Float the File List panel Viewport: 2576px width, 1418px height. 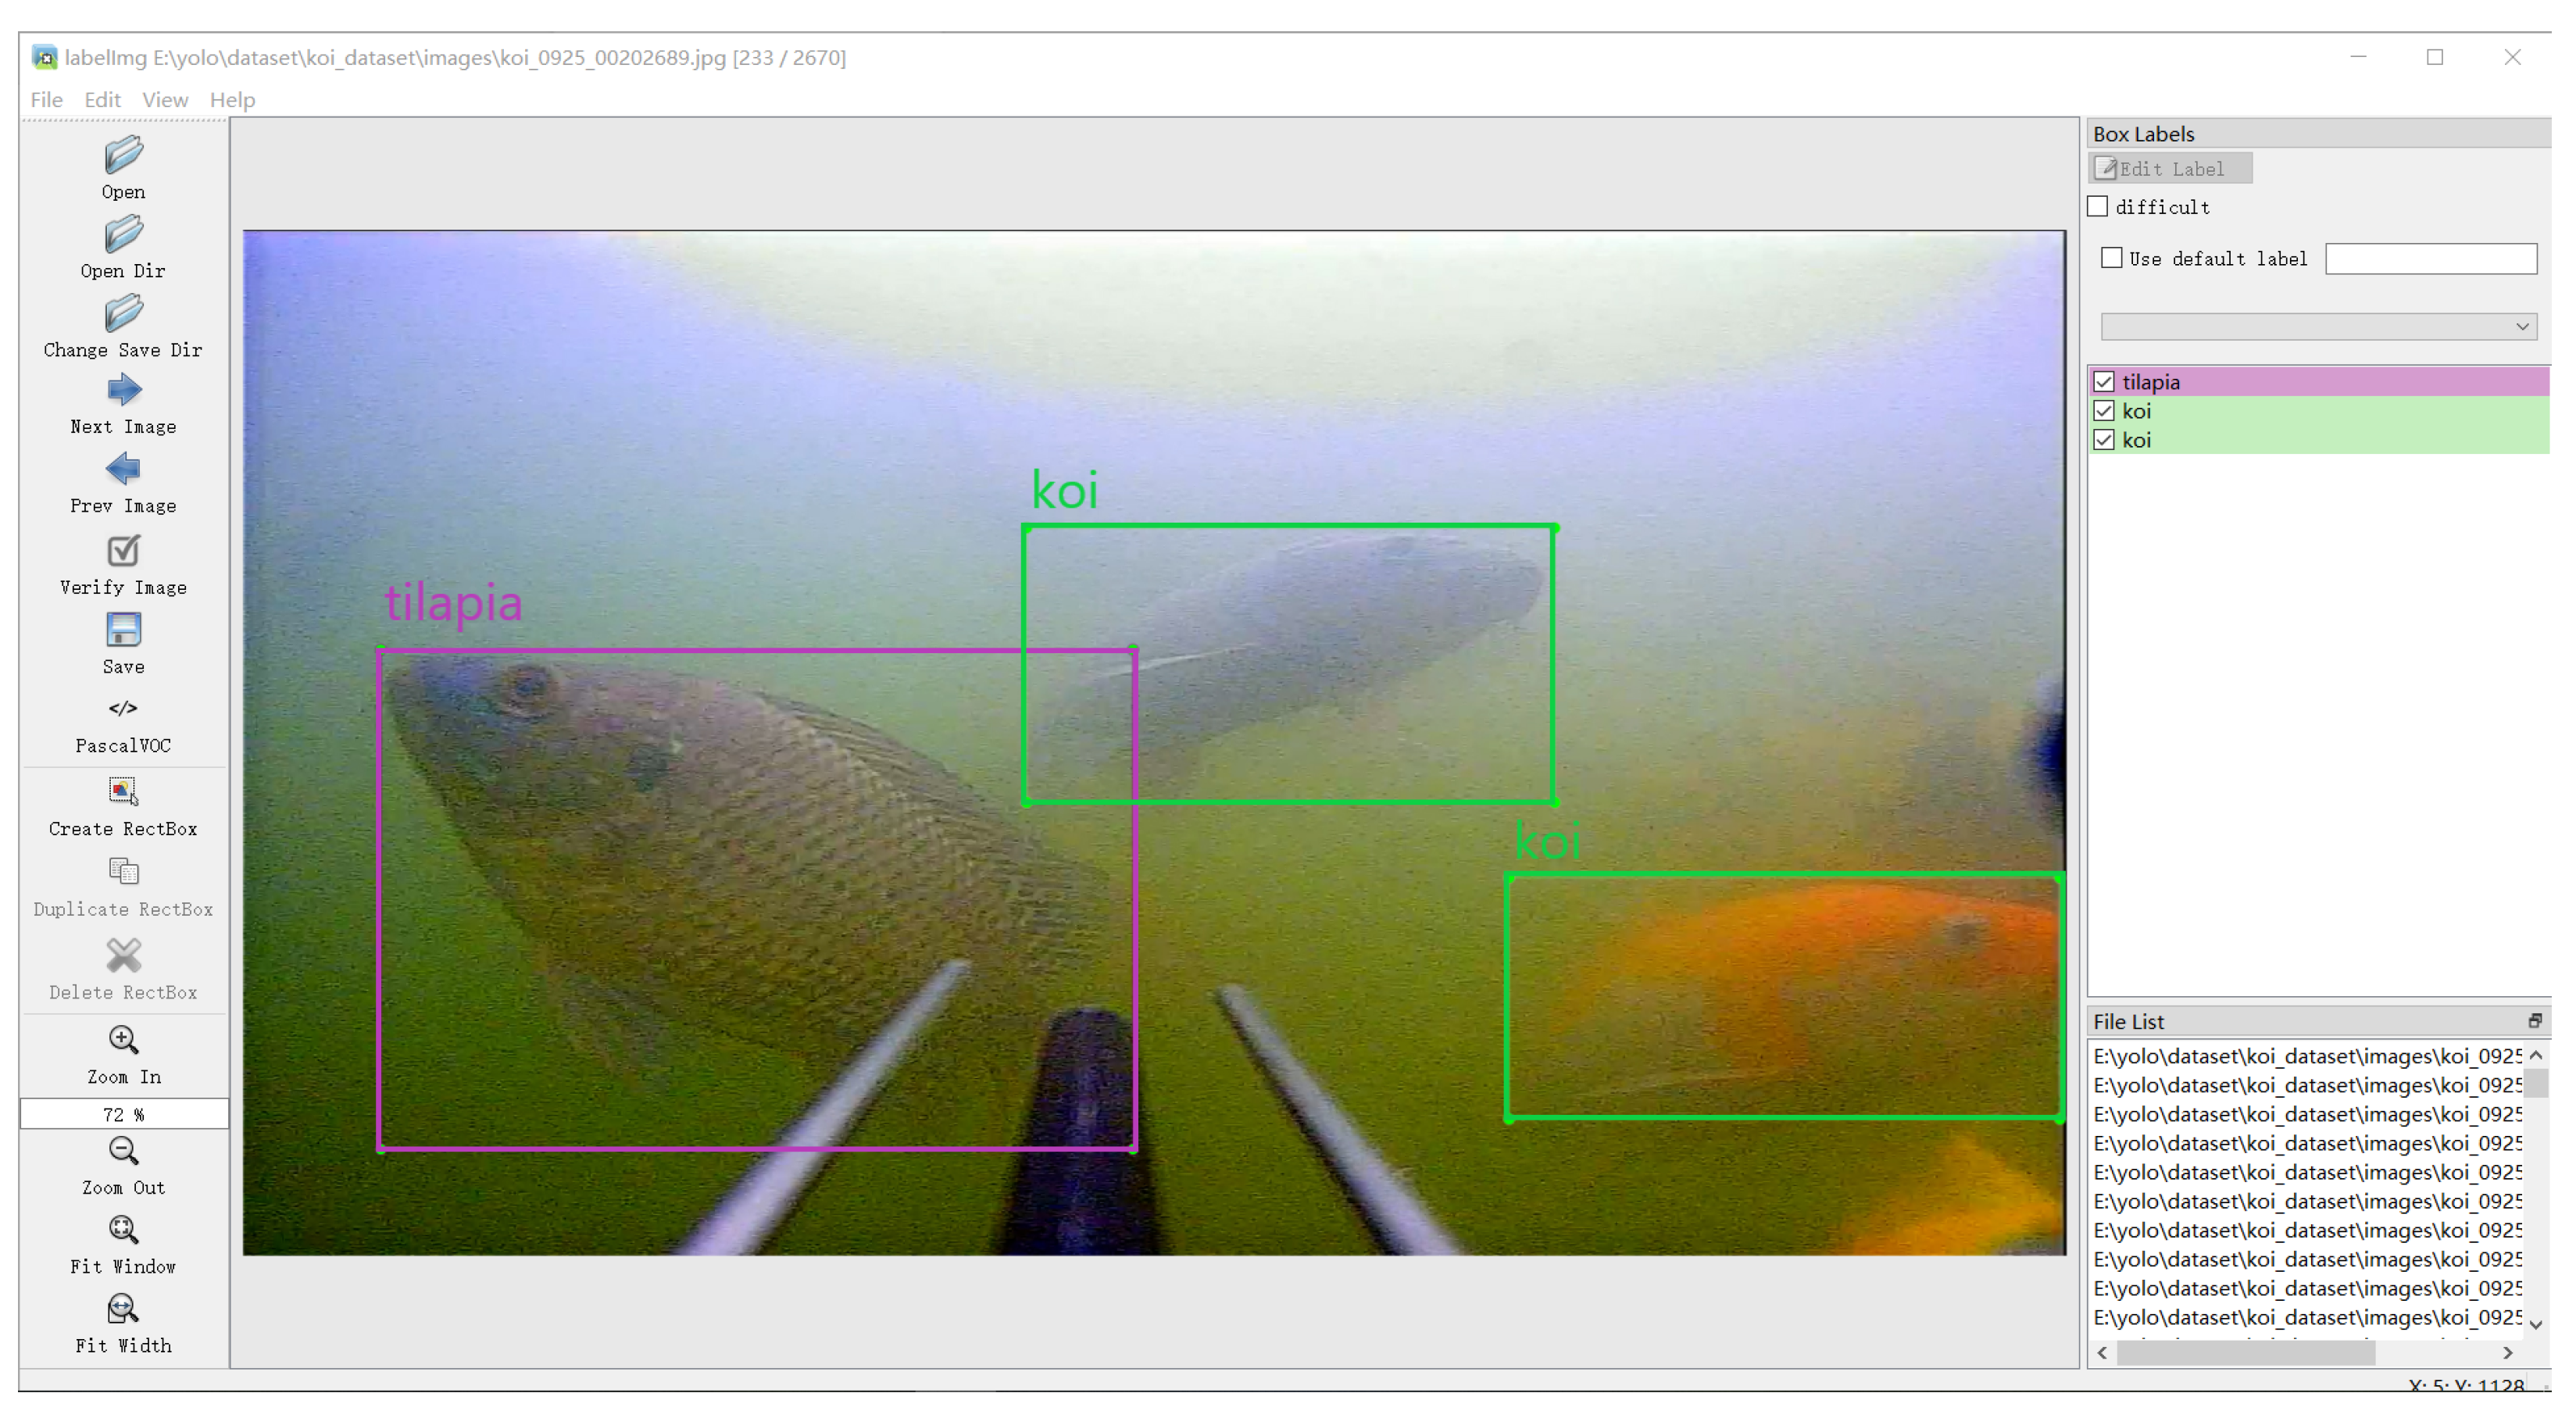2535,1021
